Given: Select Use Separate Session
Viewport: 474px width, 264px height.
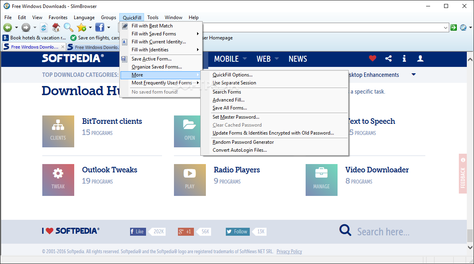Looking at the screenshot, I should [x=275, y=83].
